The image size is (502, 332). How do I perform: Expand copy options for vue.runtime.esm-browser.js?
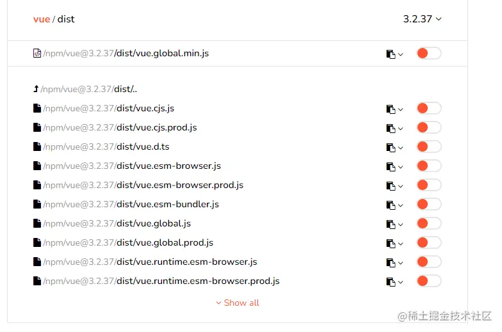pyautogui.click(x=401, y=263)
